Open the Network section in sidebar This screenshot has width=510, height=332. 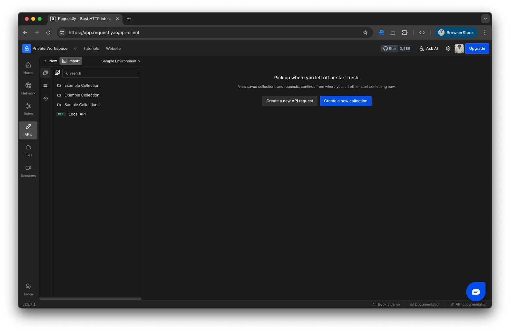click(x=28, y=89)
